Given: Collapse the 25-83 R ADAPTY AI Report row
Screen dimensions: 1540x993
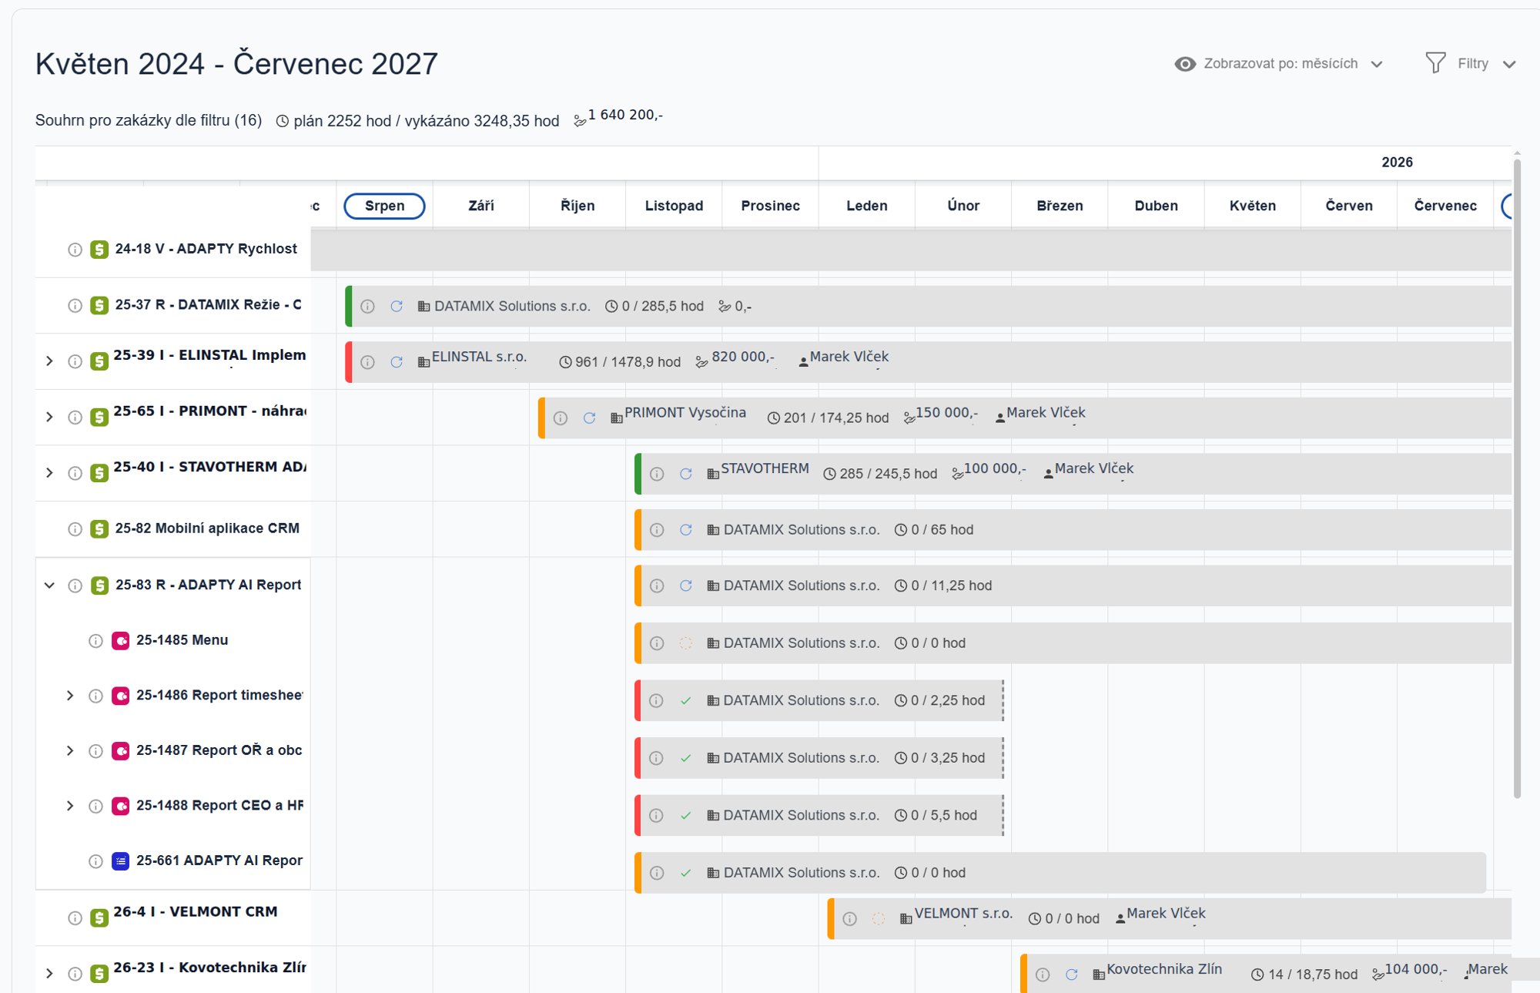Looking at the screenshot, I should click(49, 585).
